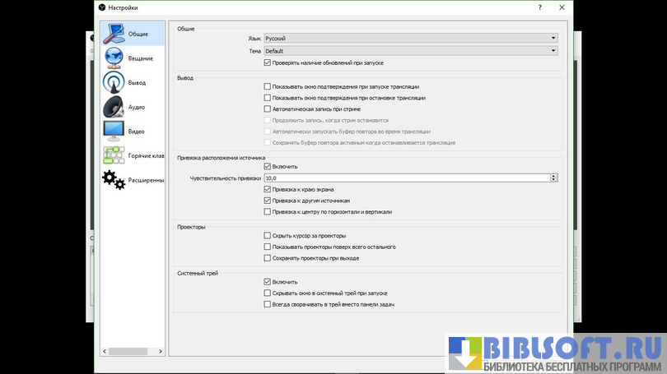Screen dimensions: 667x374
Task: Select the Вывод broadcast icon
Action: (114, 82)
